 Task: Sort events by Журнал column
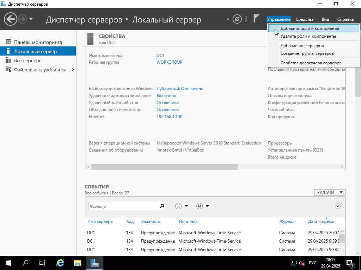pos(287,221)
